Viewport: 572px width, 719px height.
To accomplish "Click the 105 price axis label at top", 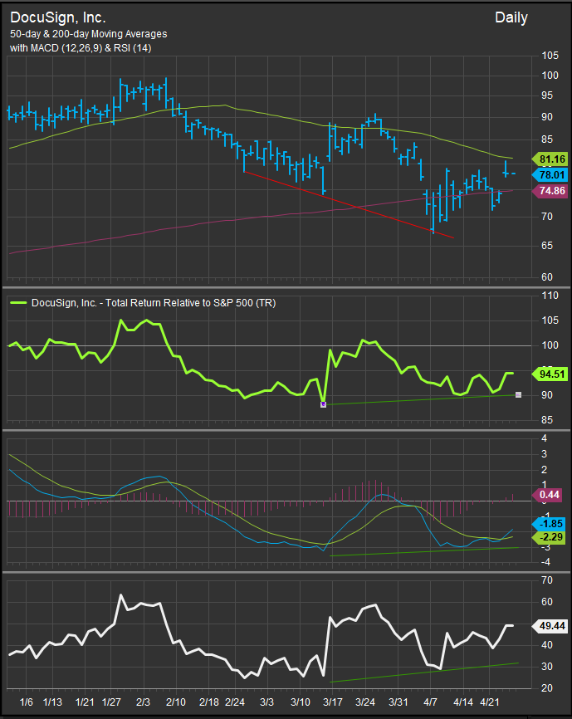I will (550, 56).
